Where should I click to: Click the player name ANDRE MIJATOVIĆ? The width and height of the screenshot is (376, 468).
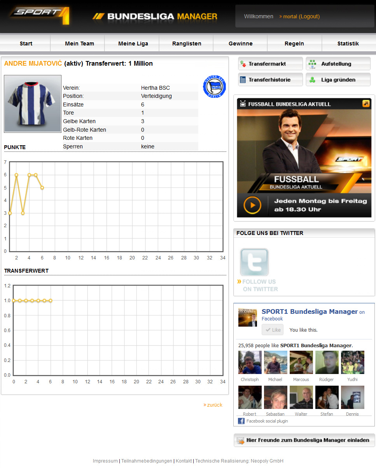(x=33, y=63)
